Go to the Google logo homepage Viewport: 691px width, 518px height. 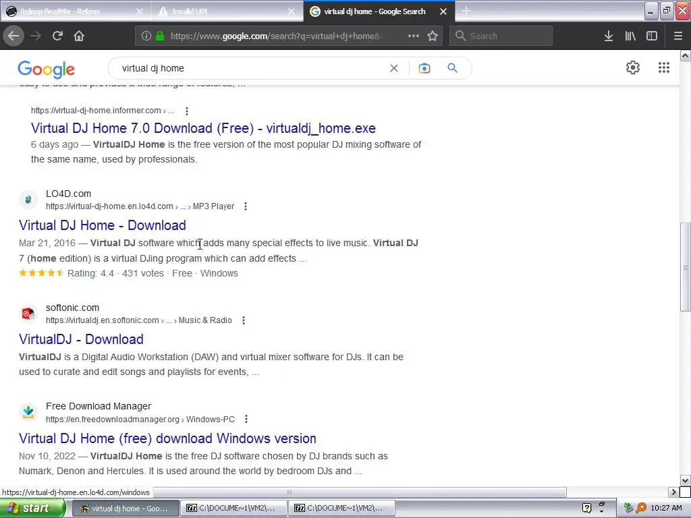47,69
